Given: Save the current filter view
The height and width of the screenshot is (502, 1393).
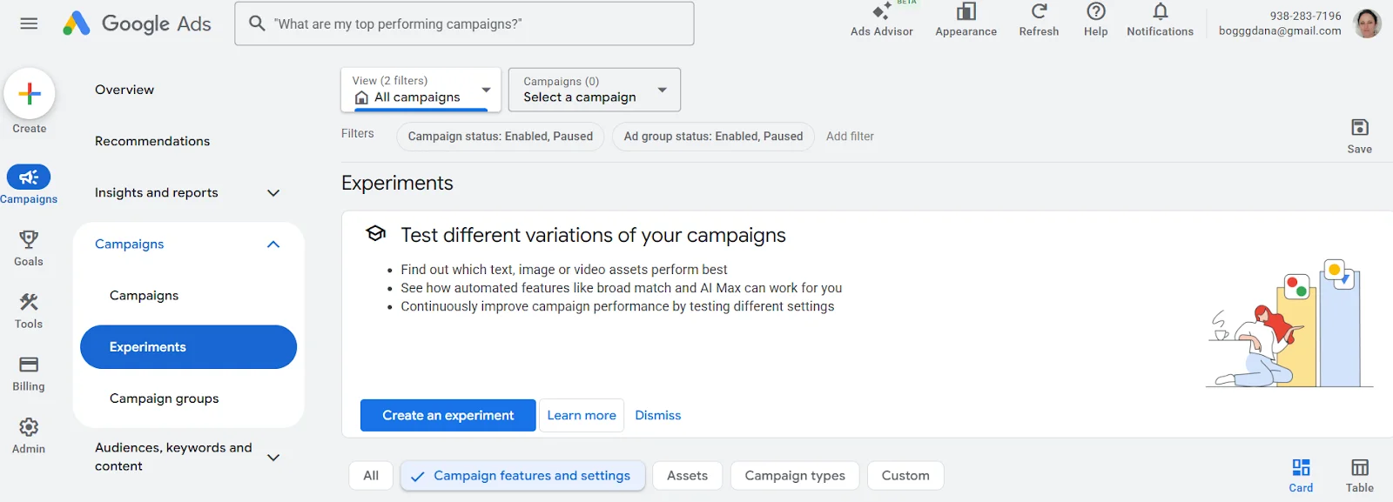Looking at the screenshot, I should coord(1359,137).
